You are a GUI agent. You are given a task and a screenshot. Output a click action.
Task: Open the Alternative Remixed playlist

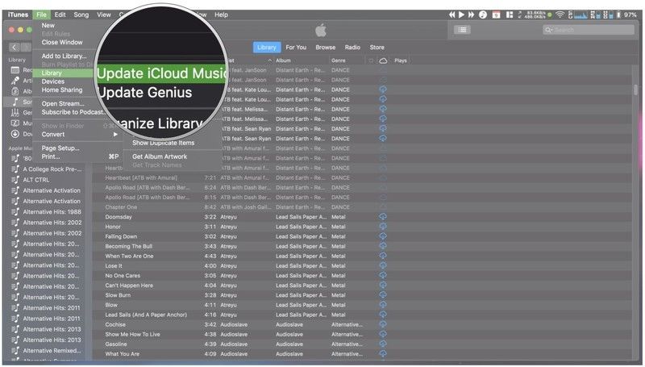52,351
